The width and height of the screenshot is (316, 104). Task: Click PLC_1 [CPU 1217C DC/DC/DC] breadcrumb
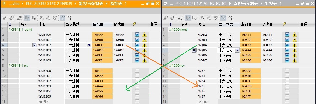pos(201,4)
